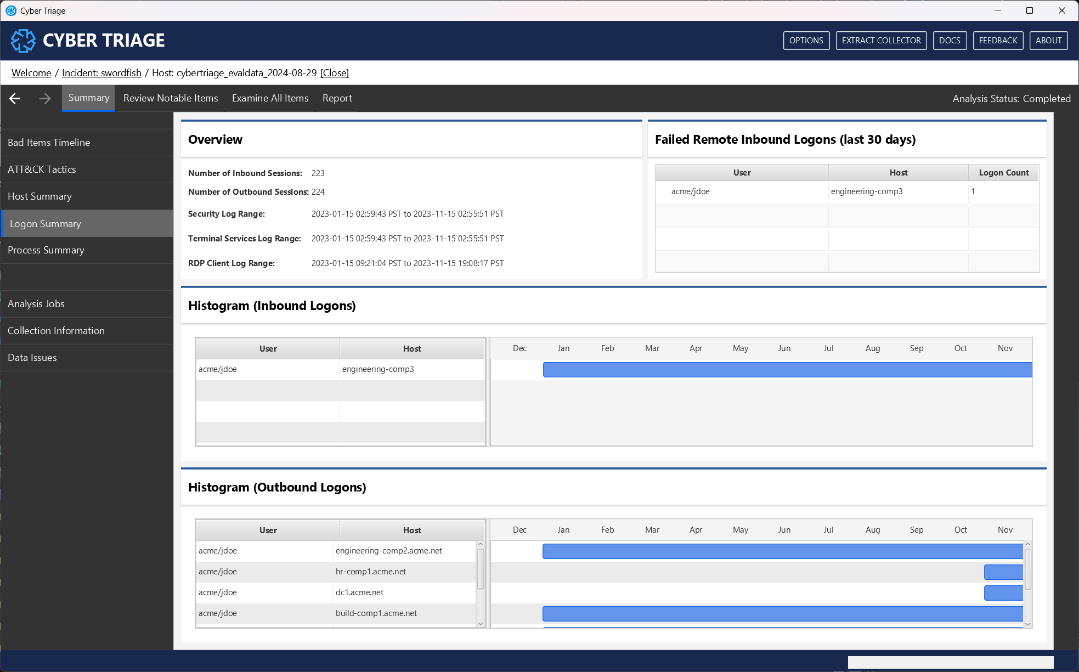
Task: Click inbound engineering-comp3 histogram bar
Action: pyautogui.click(x=787, y=370)
